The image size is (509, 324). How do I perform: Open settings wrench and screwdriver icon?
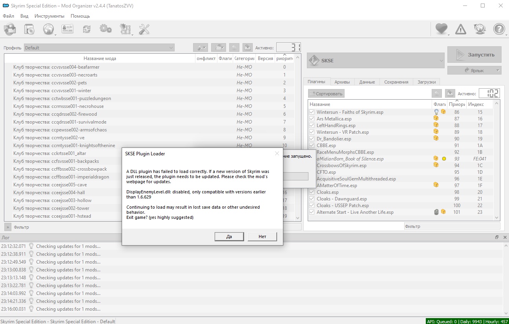(144, 29)
